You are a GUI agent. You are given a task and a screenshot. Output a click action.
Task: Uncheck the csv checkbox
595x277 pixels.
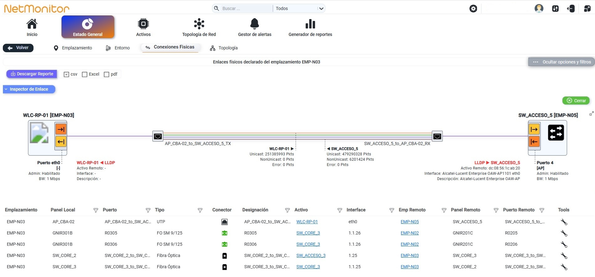(x=66, y=74)
